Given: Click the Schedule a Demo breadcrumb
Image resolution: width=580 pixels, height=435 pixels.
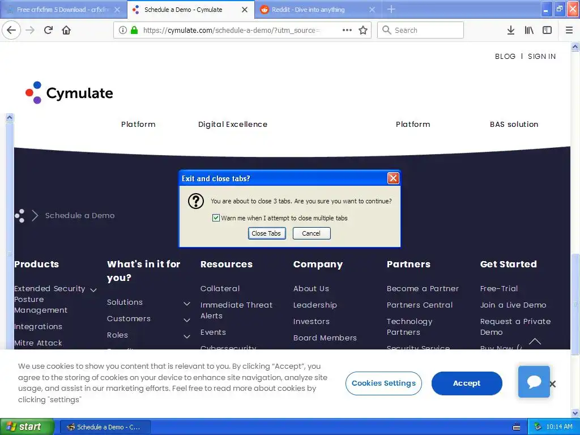Looking at the screenshot, I should 79,216.
